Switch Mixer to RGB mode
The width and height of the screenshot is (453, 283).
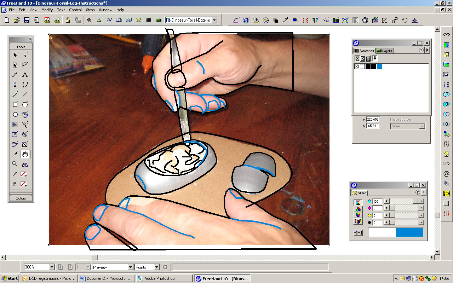[x=358, y=208]
